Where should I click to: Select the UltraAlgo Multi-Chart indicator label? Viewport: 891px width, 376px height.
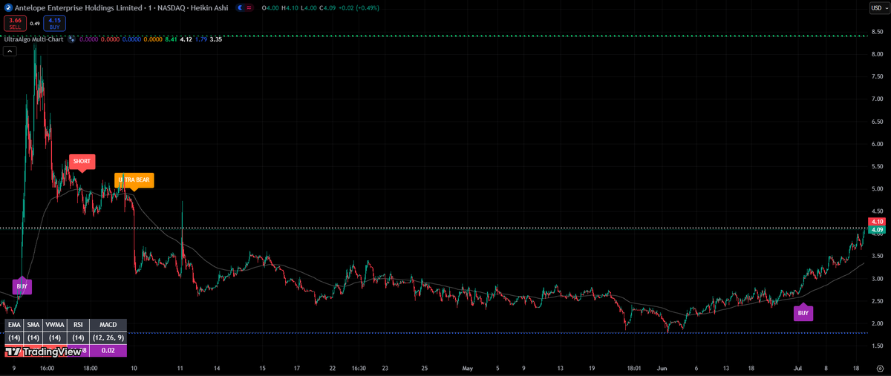click(34, 39)
